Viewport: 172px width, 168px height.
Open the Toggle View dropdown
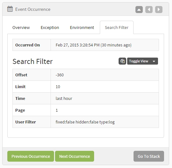point(142,61)
